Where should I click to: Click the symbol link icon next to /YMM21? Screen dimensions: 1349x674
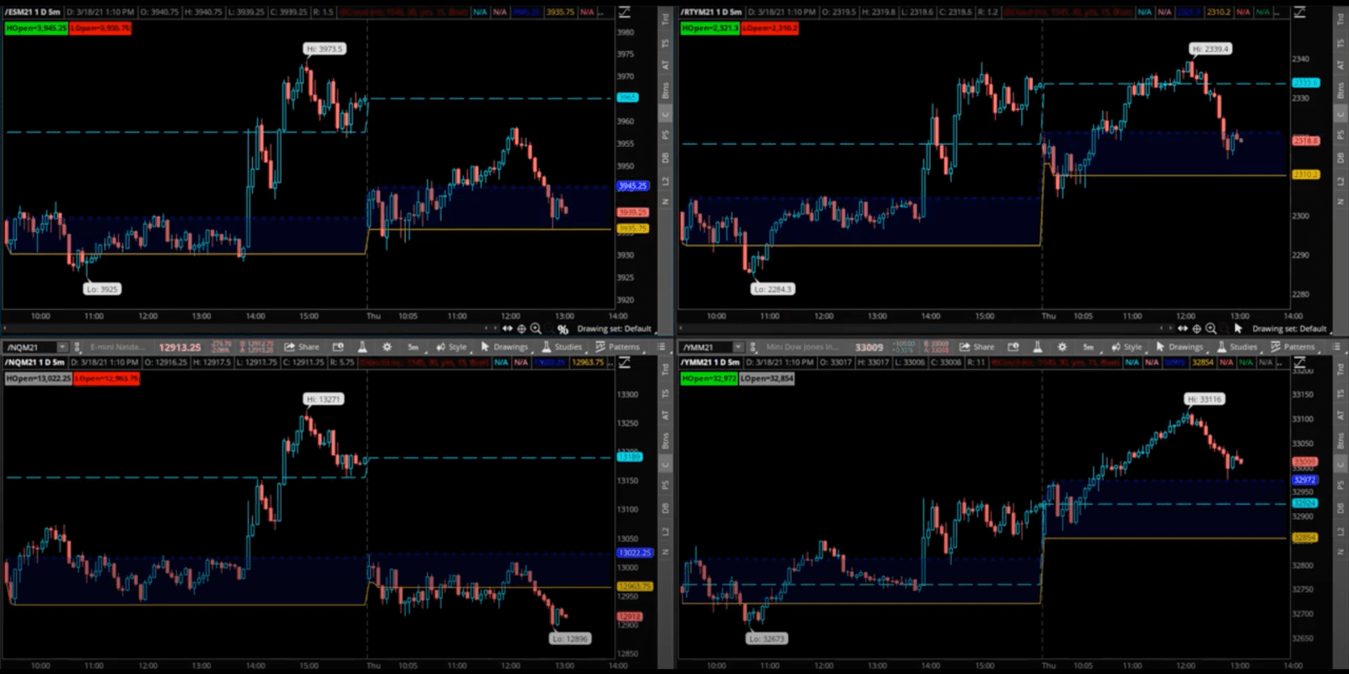[753, 347]
